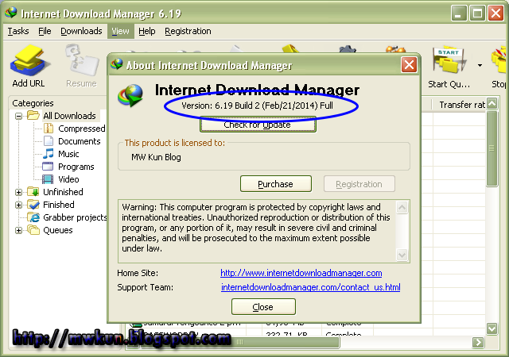Click the 'MW Kun Blog' licensee text

[156, 157]
